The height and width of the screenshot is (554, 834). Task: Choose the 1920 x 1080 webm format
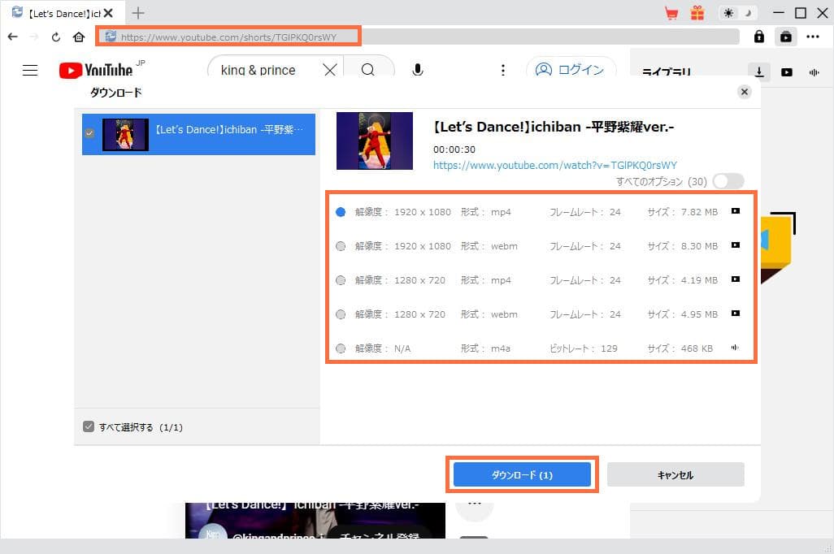[x=341, y=246]
